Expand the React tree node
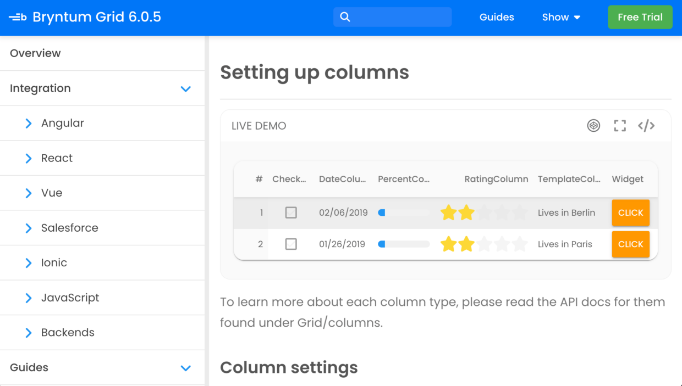This screenshot has height=386, width=682. (x=29, y=158)
